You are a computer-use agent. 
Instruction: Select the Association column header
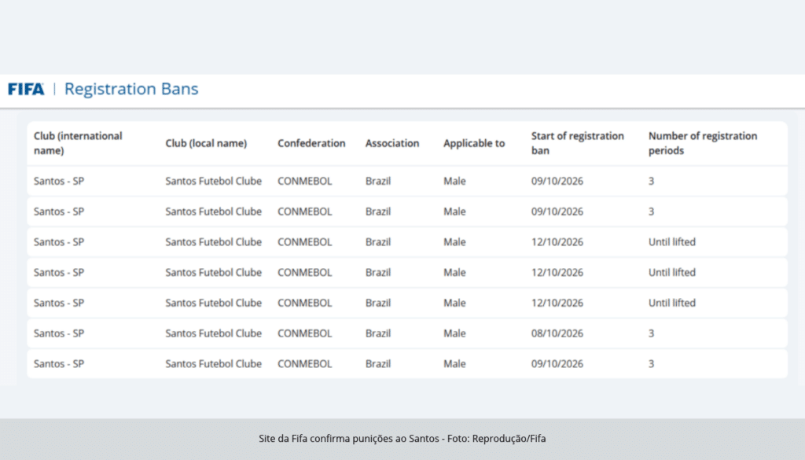pyautogui.click(x=392, y=143)
